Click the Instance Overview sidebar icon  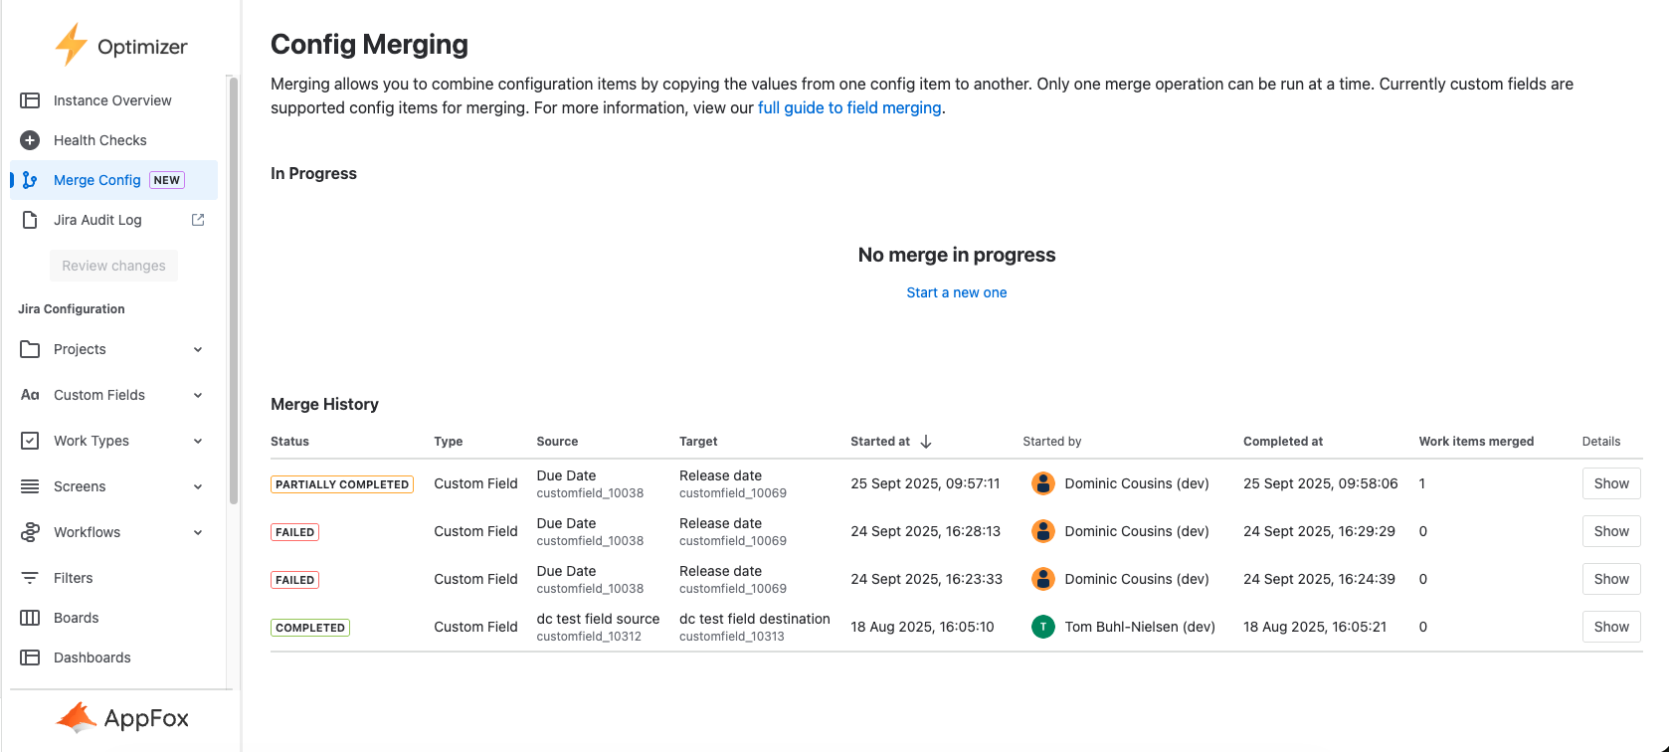[30, 100]
